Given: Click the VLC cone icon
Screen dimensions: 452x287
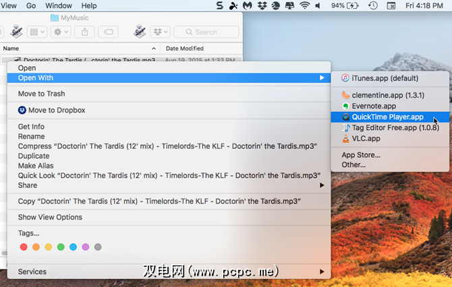Looking at the screenshot, I should pos(345,139).
